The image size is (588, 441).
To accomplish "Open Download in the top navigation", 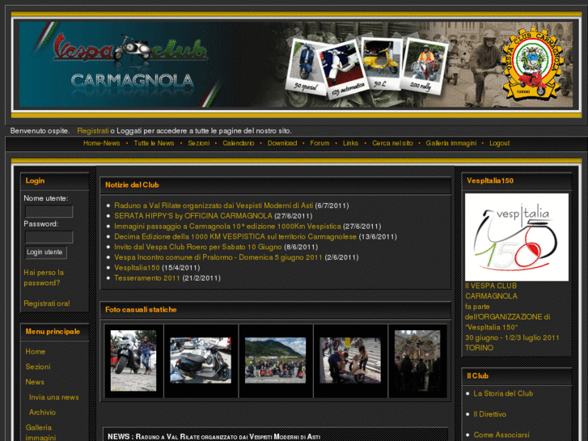I will pos(282,143).
